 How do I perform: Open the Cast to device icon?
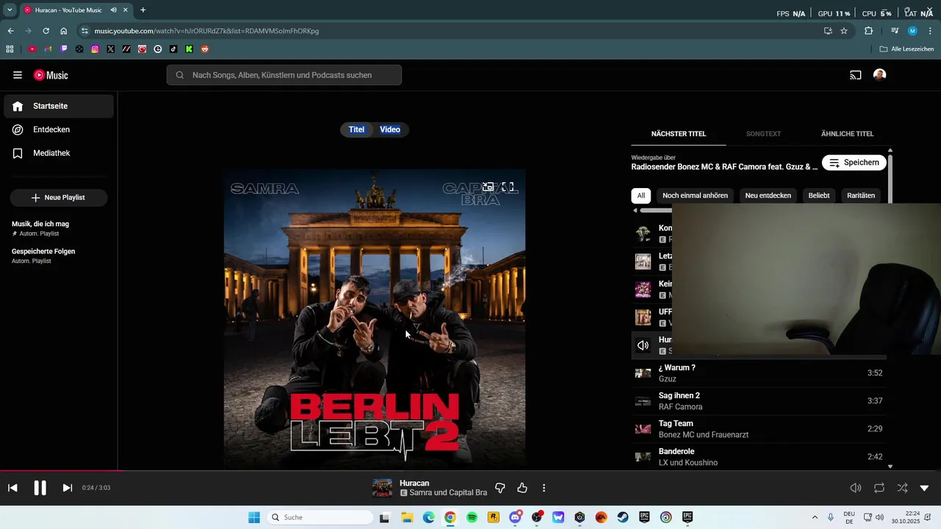pyautogui.click(x=856, y=75)
